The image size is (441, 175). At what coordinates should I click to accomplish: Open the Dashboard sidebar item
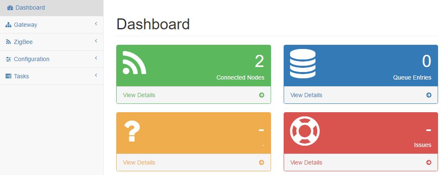click(x=30, y=8)
